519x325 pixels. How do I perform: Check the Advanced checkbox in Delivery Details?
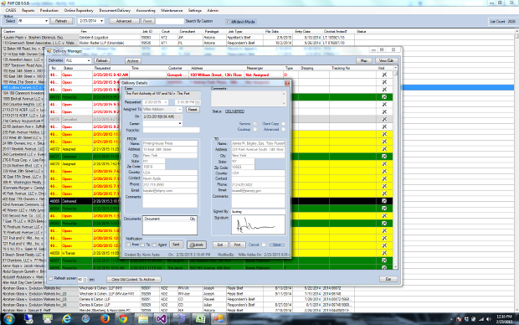pos(283,129)
